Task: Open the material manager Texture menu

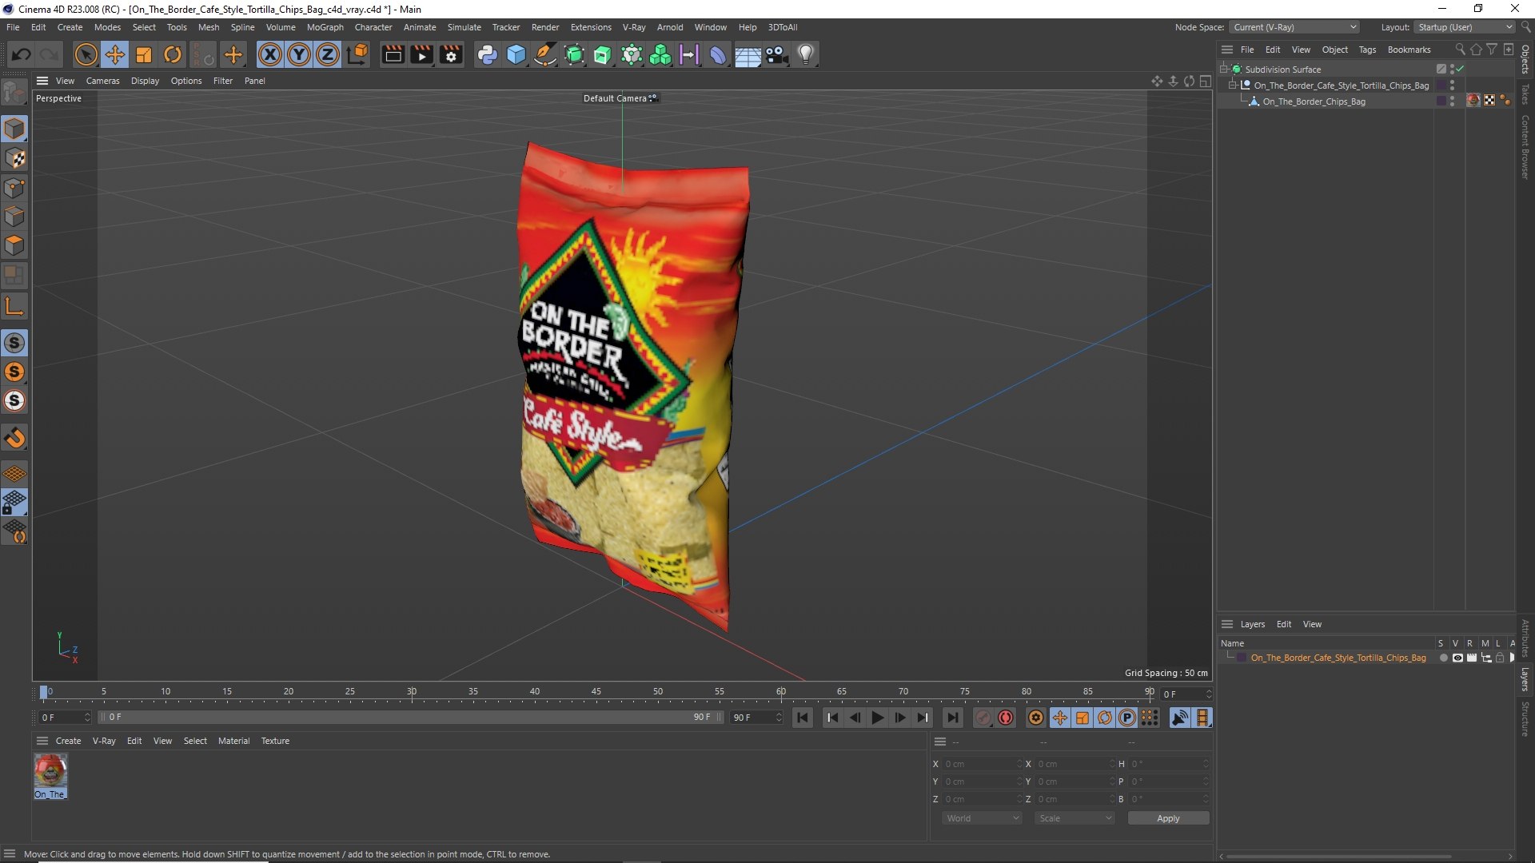Action: pos(275,741)
